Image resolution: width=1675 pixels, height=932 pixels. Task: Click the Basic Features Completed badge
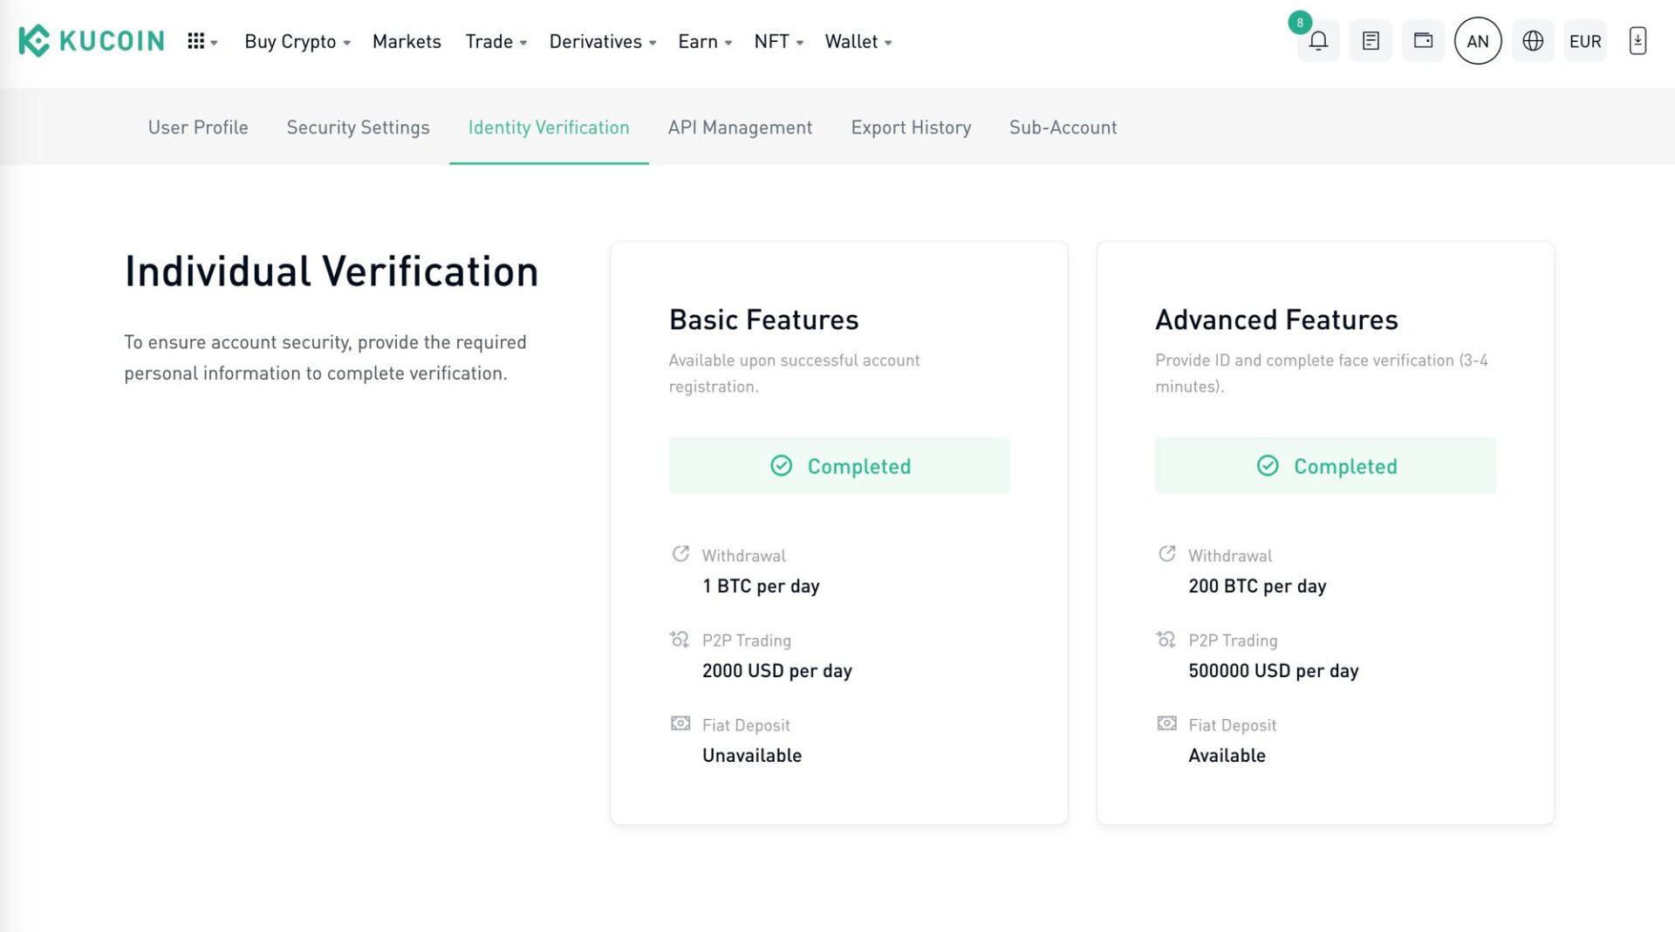point(838,465)
